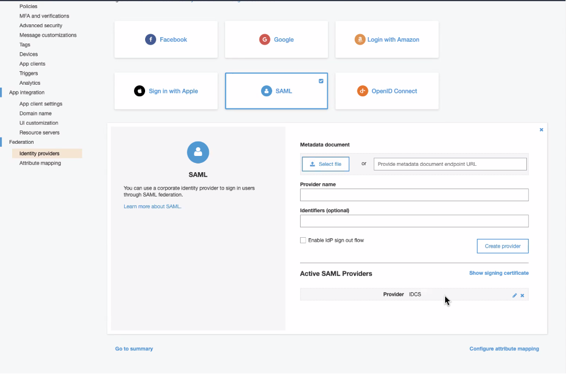Click Create provider button
Viewport: 567px width, 374px height.
pyautogui.click(x=503, y=246)
